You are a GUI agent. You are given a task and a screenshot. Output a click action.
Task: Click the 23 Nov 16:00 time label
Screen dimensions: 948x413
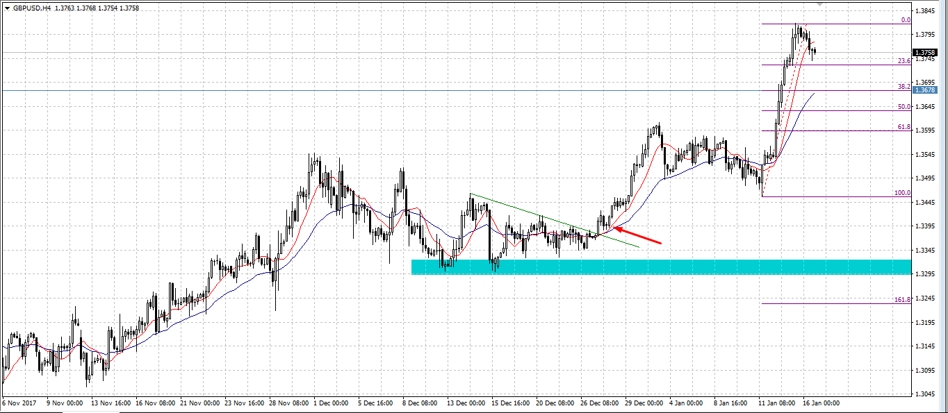point(244,403)
